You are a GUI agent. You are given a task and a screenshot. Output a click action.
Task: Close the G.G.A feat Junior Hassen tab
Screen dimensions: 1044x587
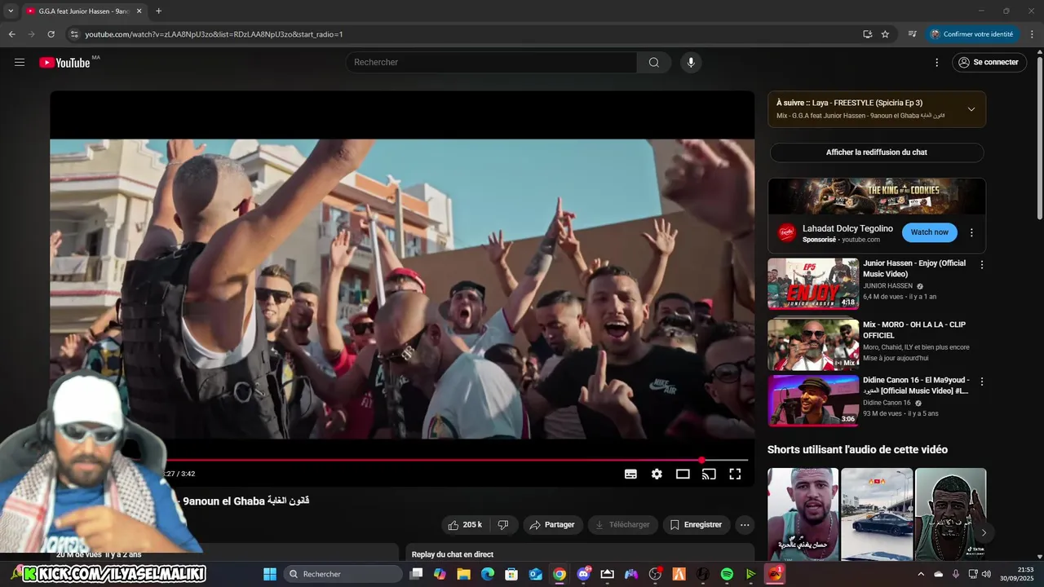(139, 11)
